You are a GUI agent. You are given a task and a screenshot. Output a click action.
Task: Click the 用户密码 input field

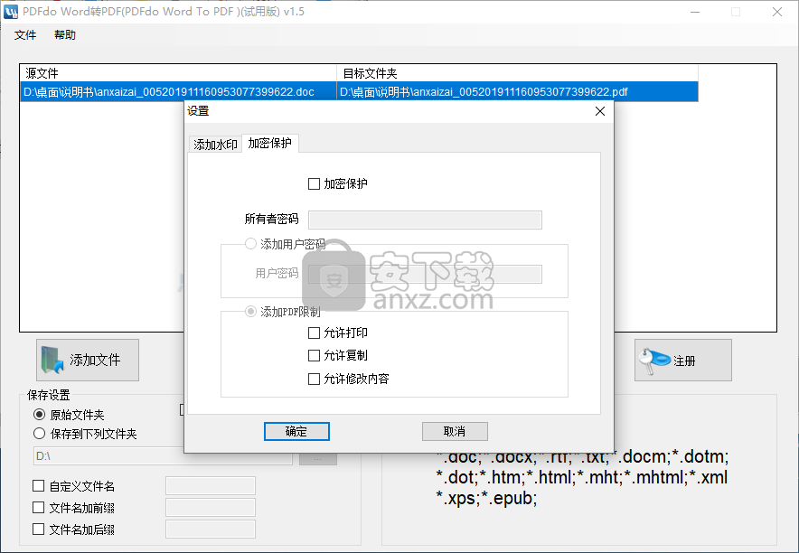pyautogui.click(x=425, y=274)
